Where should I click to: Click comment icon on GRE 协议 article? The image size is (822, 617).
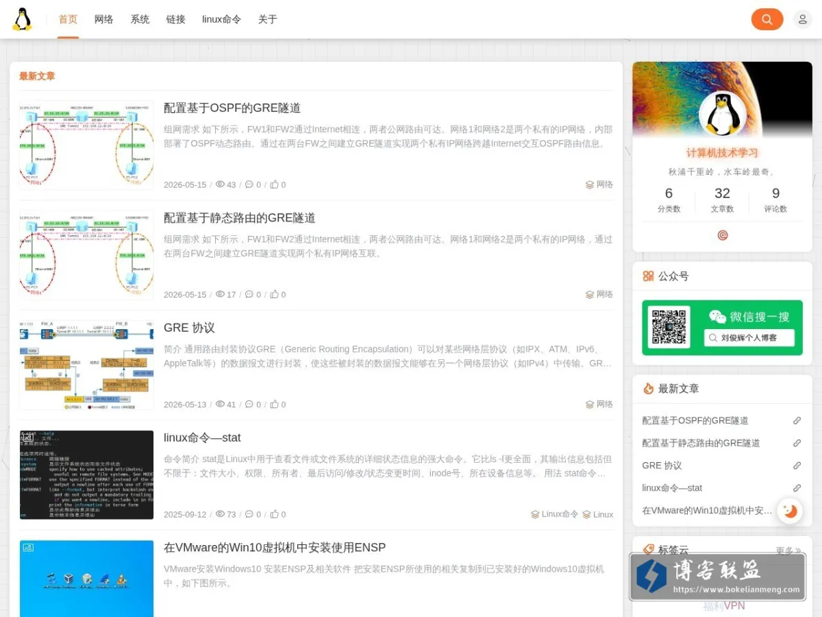tap(249, 404)
